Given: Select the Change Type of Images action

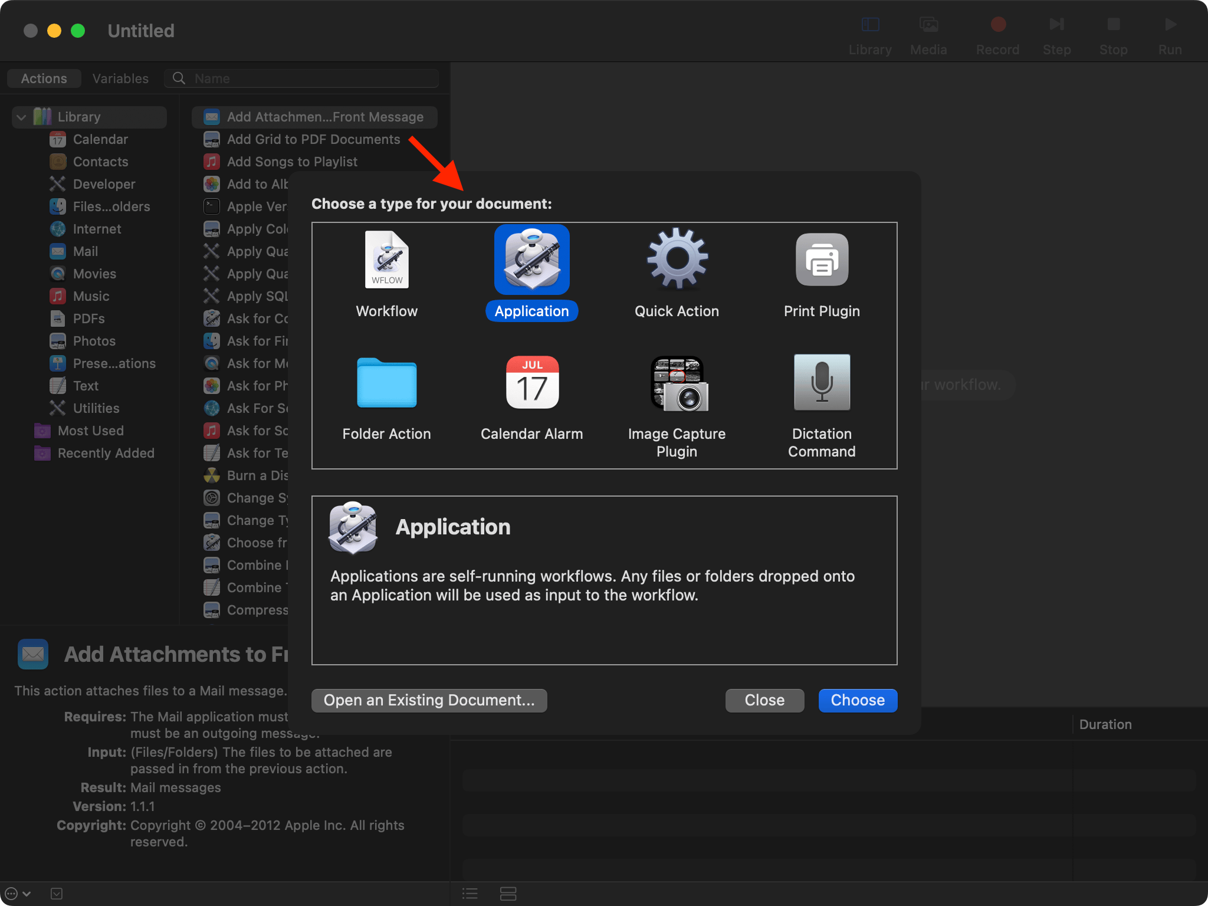Looking at the screenshot, I should (245, 520).
